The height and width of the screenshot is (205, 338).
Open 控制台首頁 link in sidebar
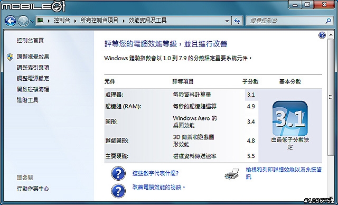[x=30, y=40]
